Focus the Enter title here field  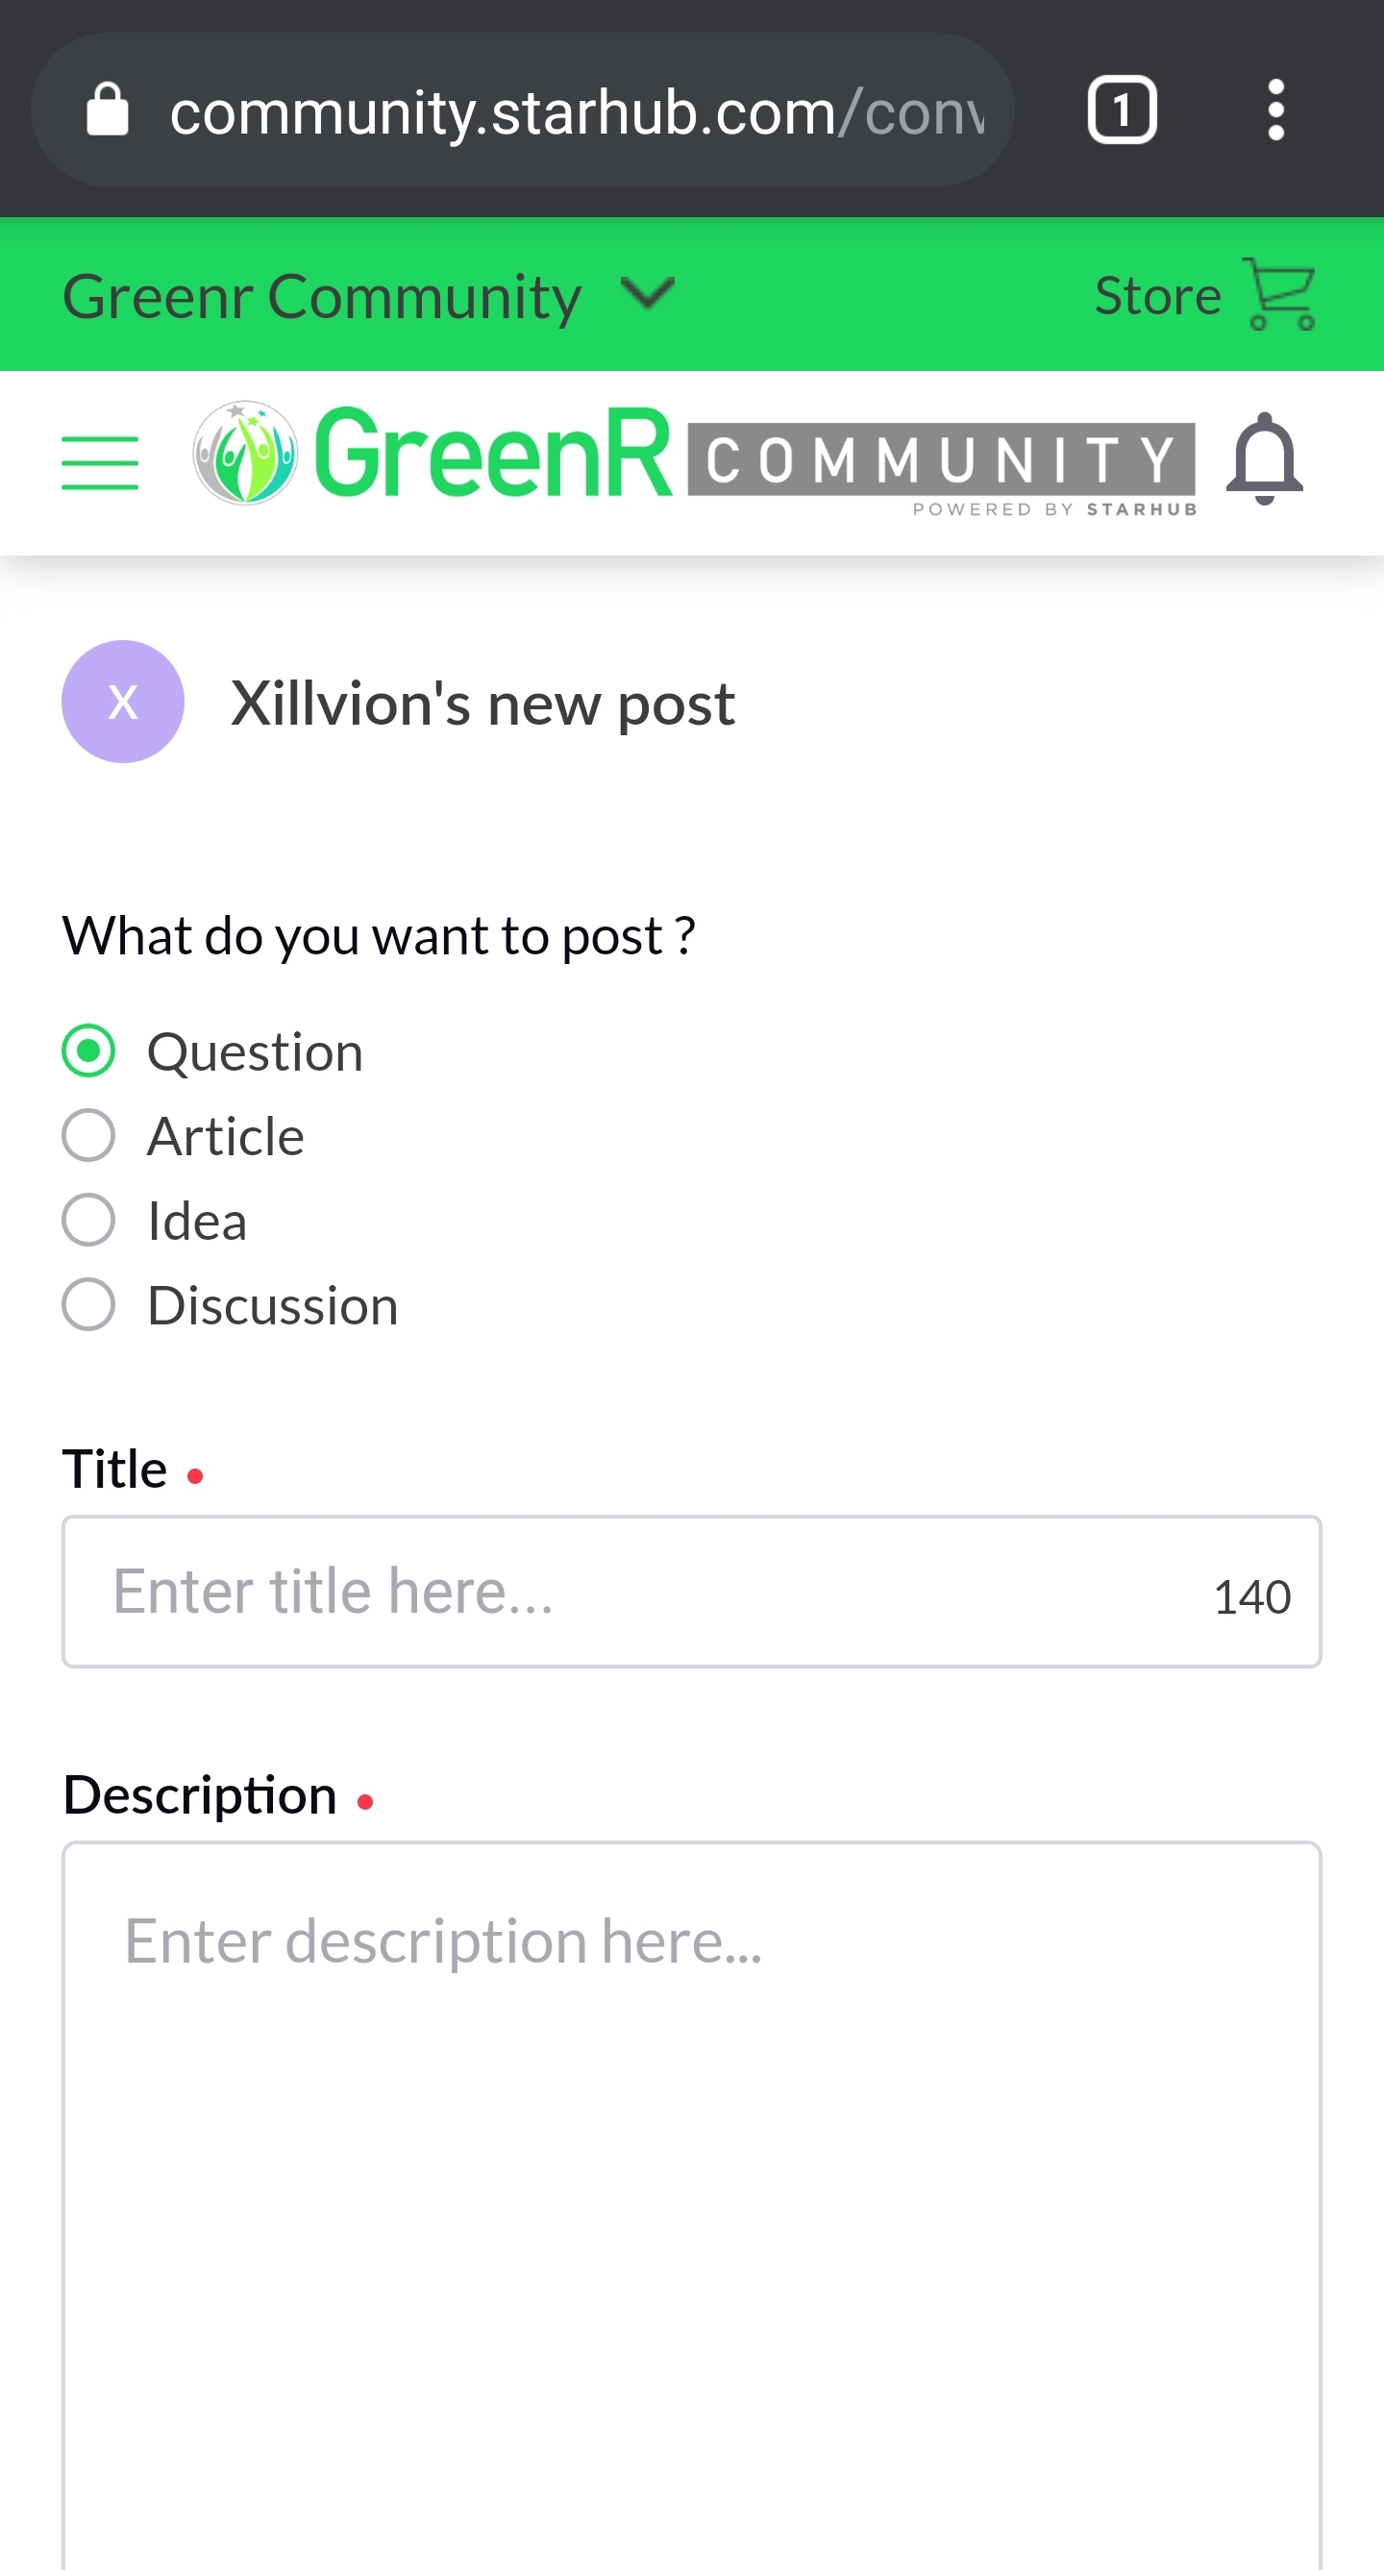click(691, 1592)
